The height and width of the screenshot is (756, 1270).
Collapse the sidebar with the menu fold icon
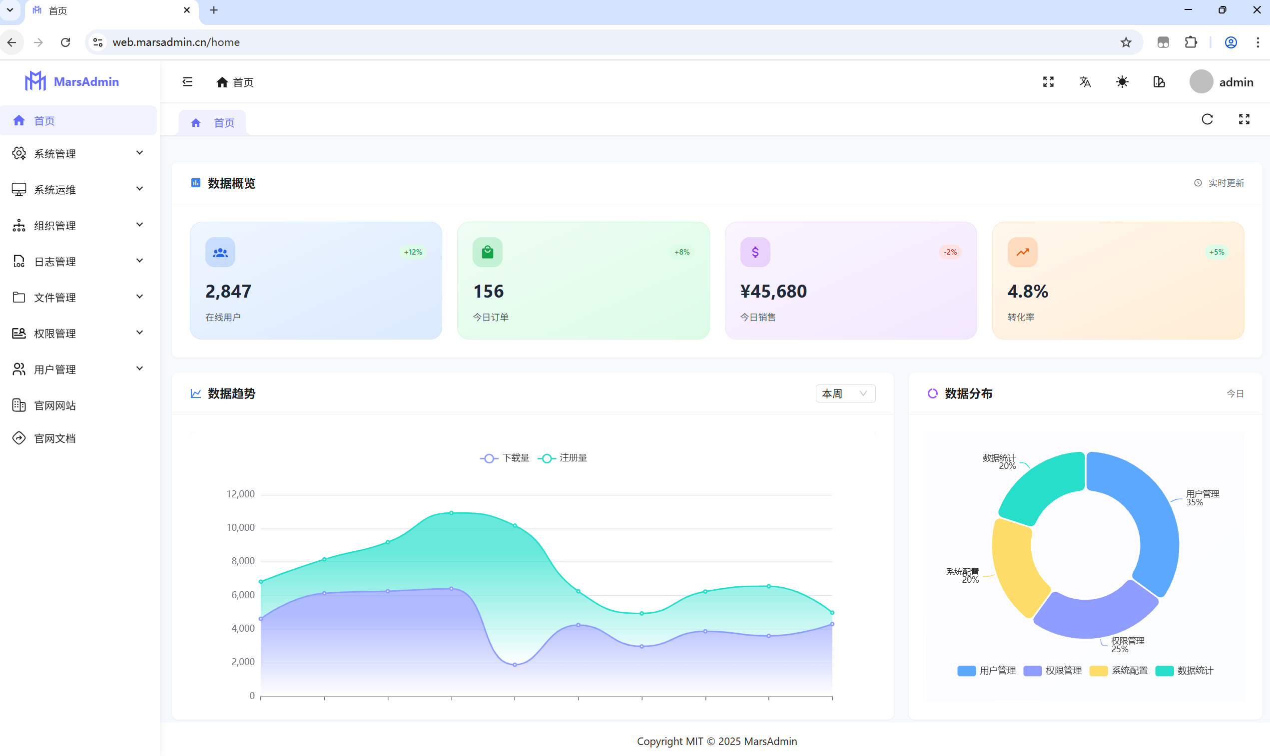[187, 82]
